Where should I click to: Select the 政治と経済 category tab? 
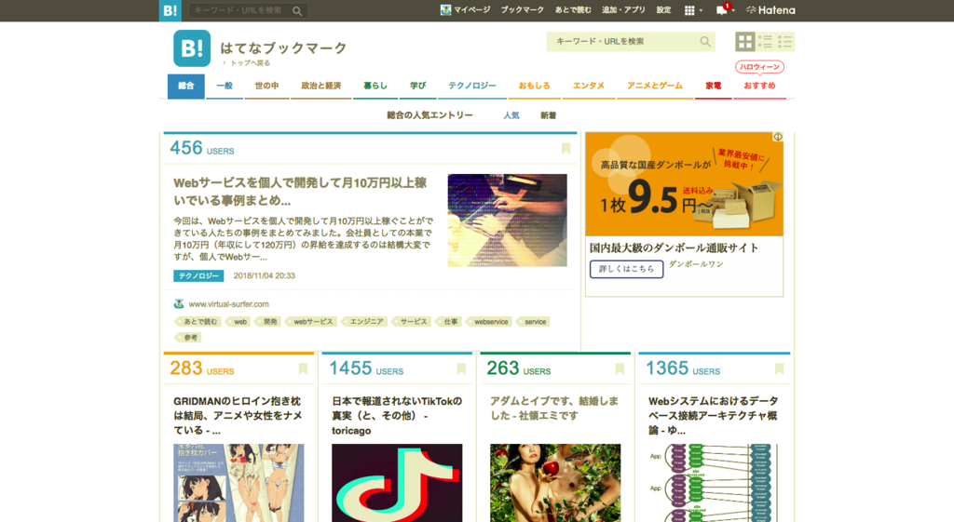coord(320,87)
